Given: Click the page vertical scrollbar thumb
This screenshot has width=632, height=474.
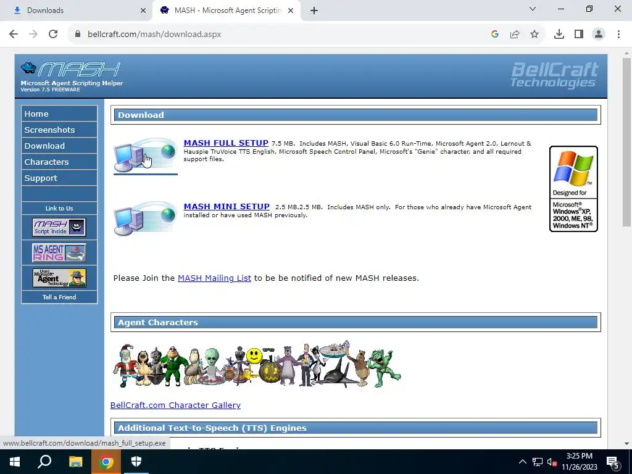Looking at the screenshot, I should click(626, 142).
